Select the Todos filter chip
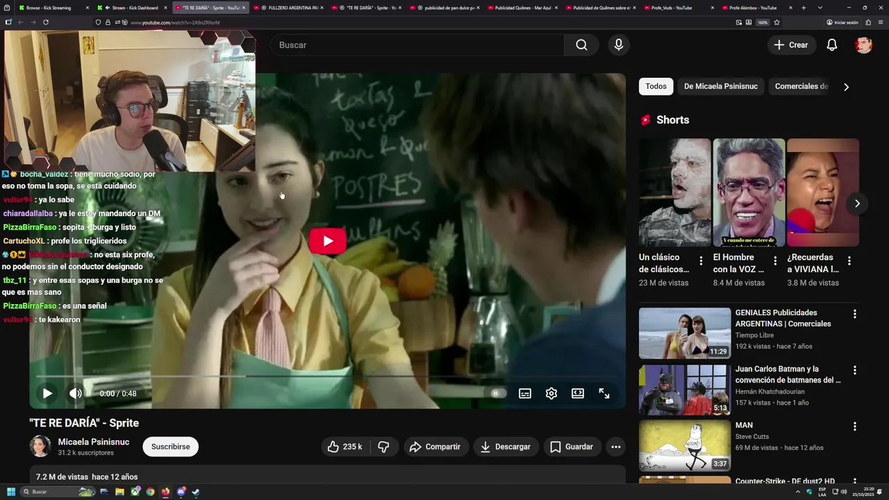889x500 pixels. [656, 86]
